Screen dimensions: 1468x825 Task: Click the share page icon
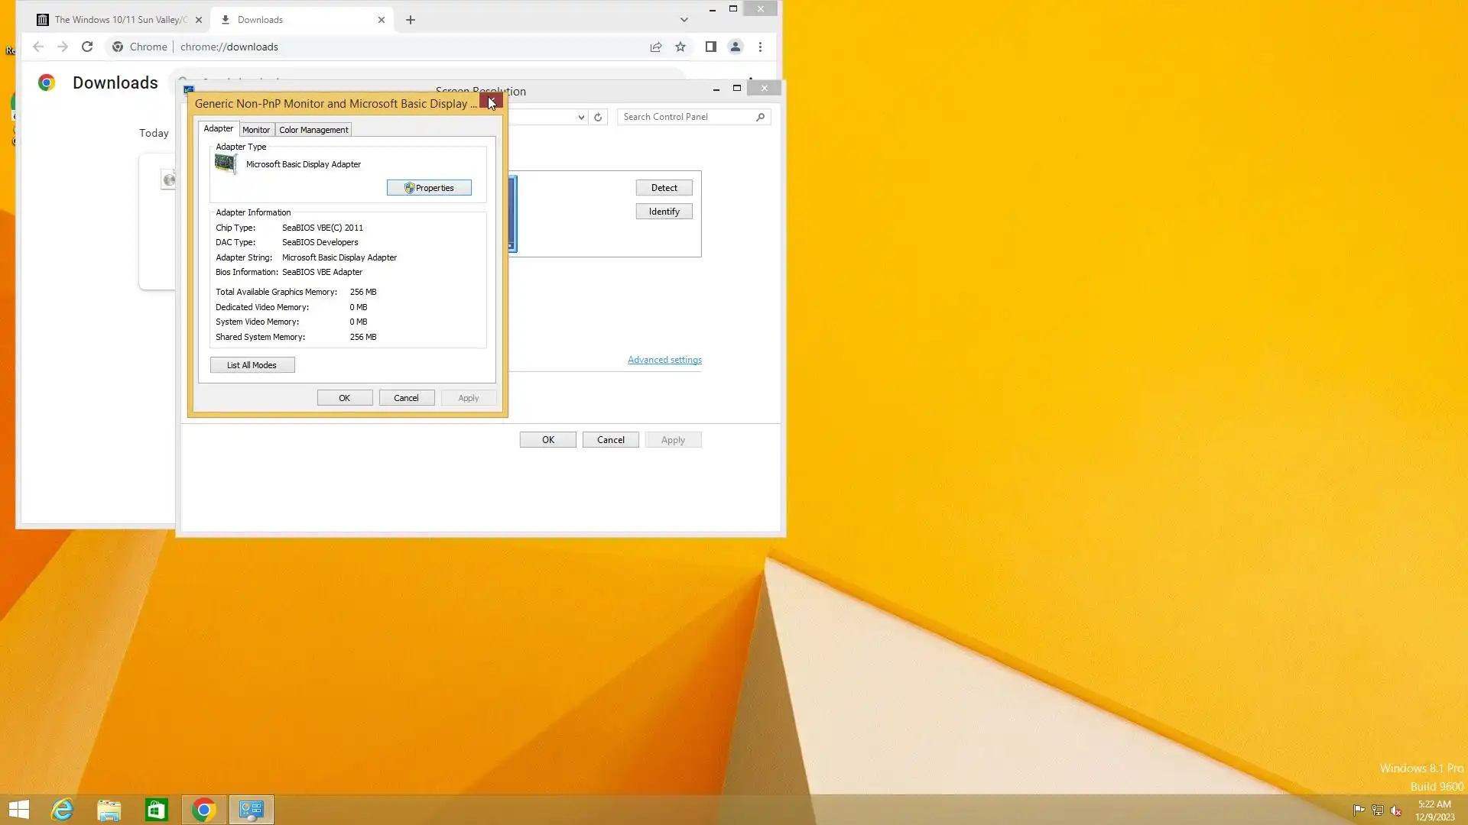click(656, 47)
